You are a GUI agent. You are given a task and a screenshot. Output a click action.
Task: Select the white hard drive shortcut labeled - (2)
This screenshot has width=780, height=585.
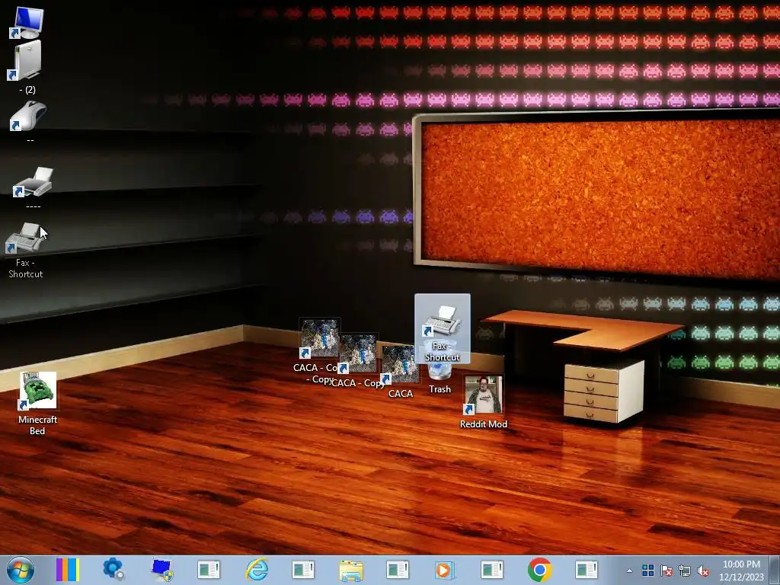click(x=27, y=67)
